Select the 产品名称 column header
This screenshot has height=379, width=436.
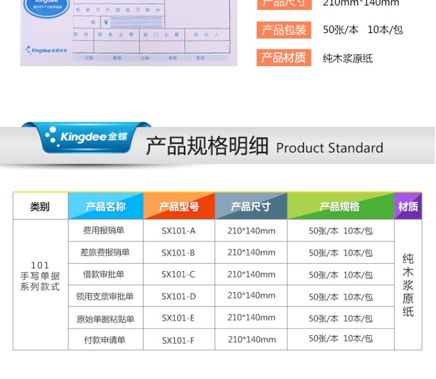[x=106, y=206]
